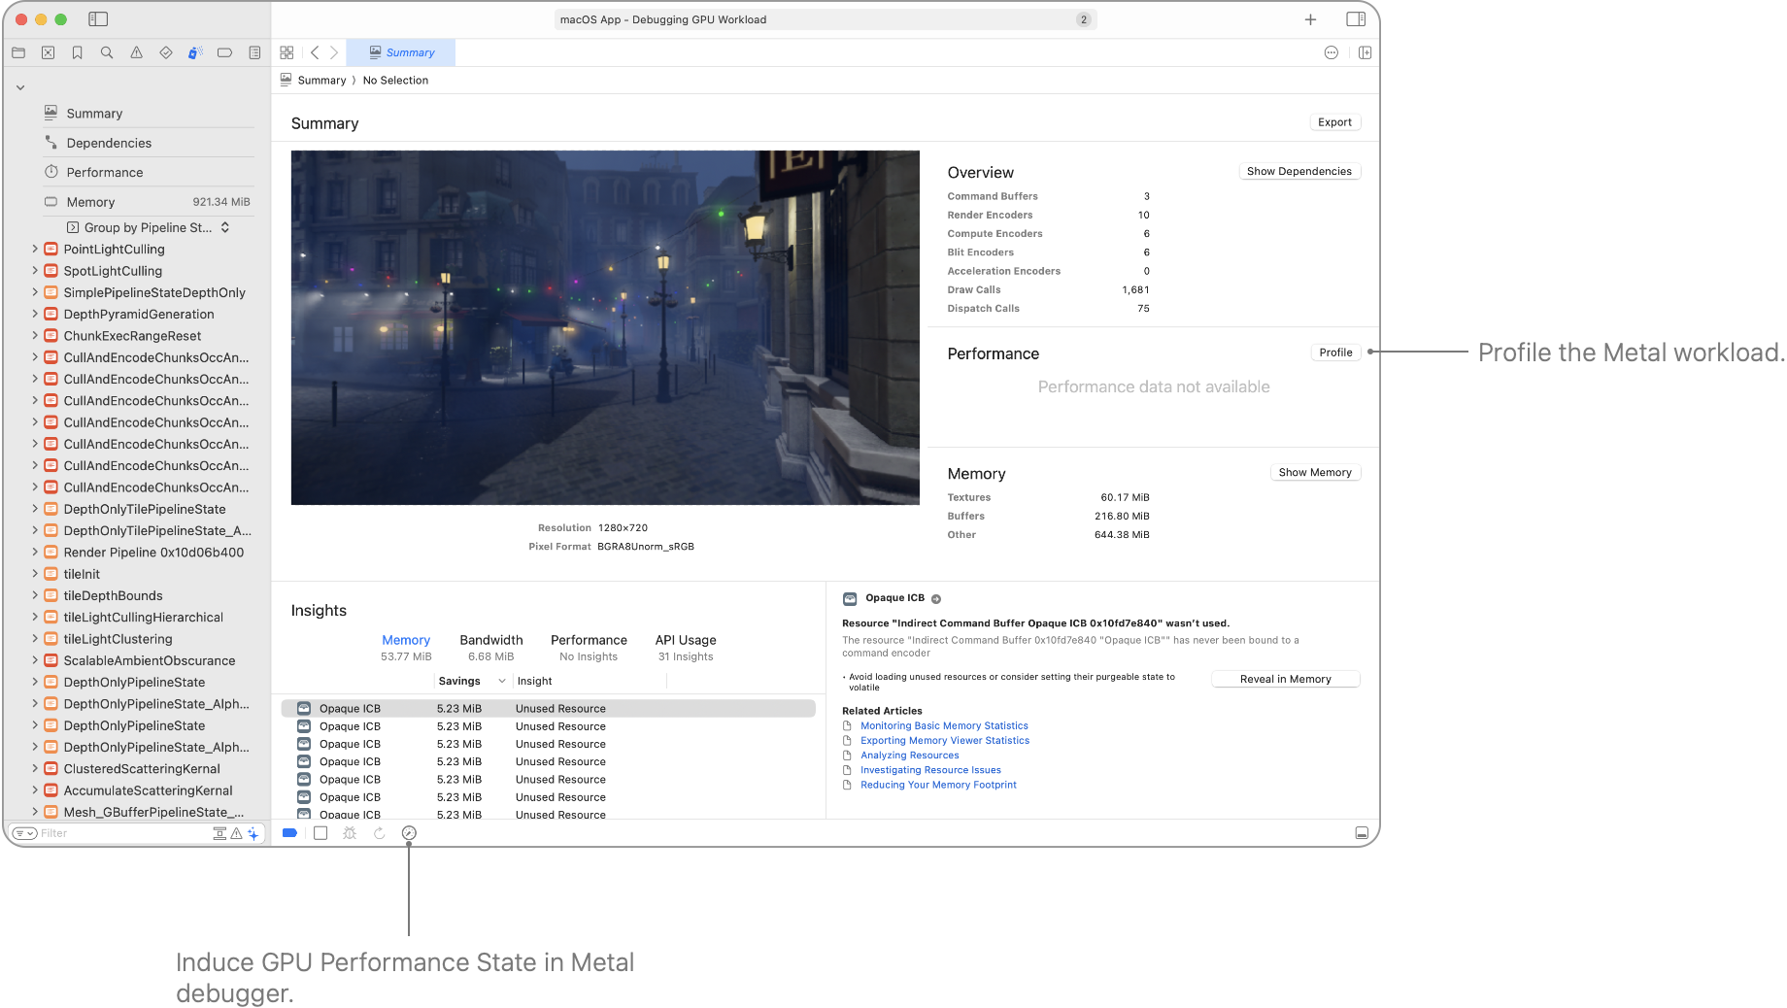This screenshot has width=1787, height=1008.
Task: Expand the PointLightCulling tree item
Action: click(35, 250)
